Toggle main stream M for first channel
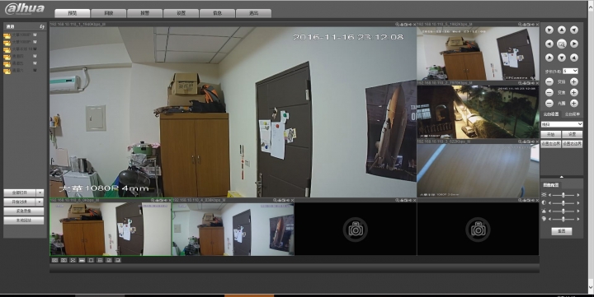 pos(35,35)
